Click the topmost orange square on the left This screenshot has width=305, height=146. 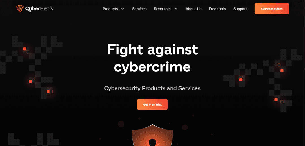(25, 49)
